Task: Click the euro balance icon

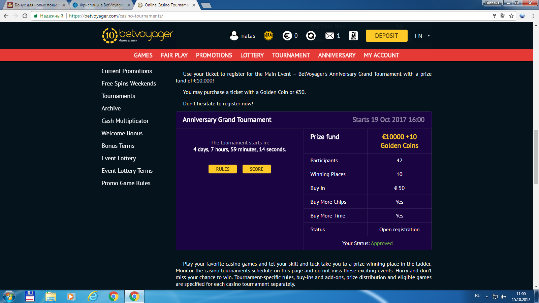Action: (x=287, y=36)
